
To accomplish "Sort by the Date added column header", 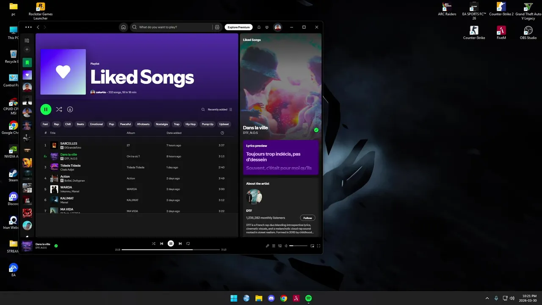I will 174,133.
